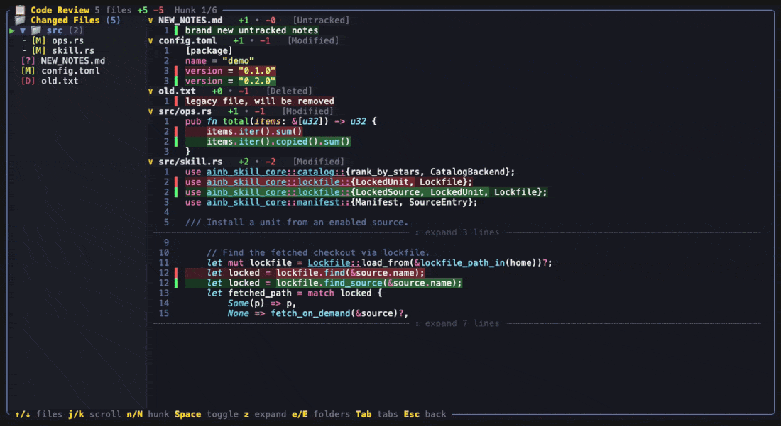Screen dimensions: 781x426
Task: Click the 'z expand' shortcut hint
Action: click(265, 414)
